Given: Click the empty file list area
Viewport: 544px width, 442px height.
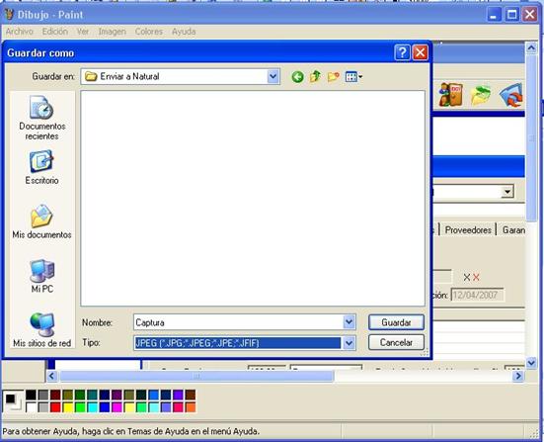Looking at the screenshot, I should tap(253, 198).
